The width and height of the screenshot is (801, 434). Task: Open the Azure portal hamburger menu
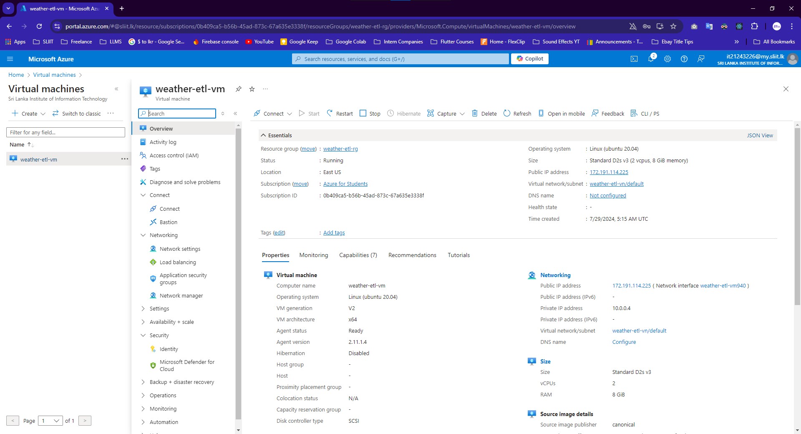click(10, 59)
